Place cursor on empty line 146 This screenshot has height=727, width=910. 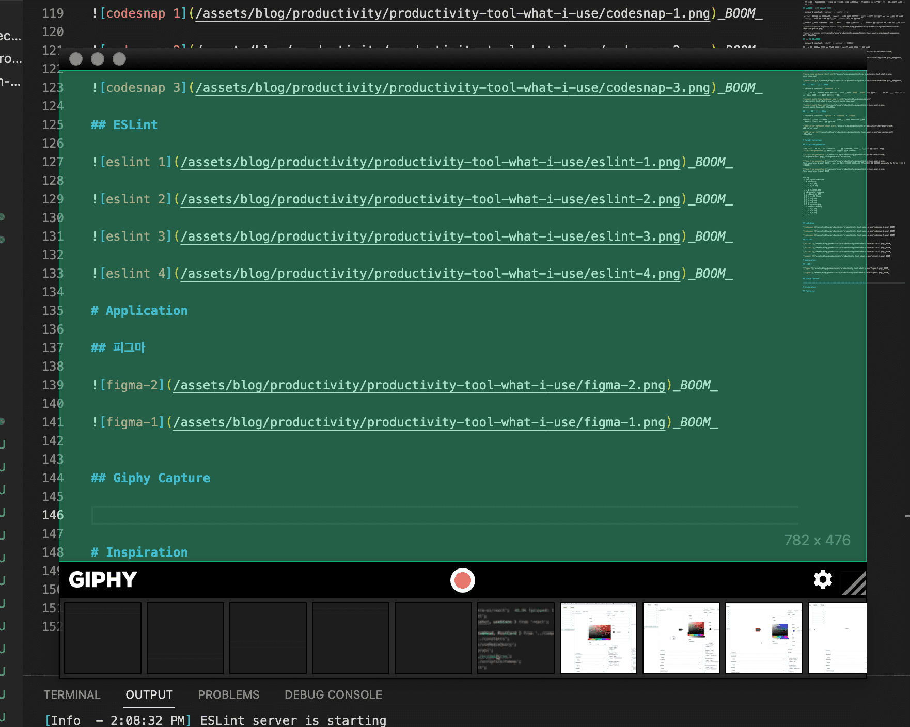click(x=444, y=515)
